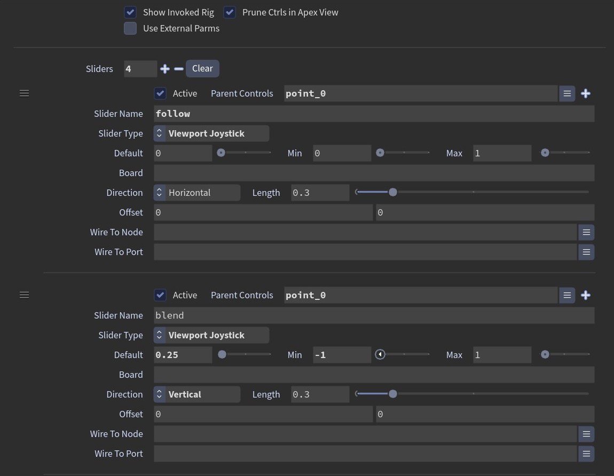614x476 pixels.
Task: Click Slider Name field containing follow
Action: (374, 114)
